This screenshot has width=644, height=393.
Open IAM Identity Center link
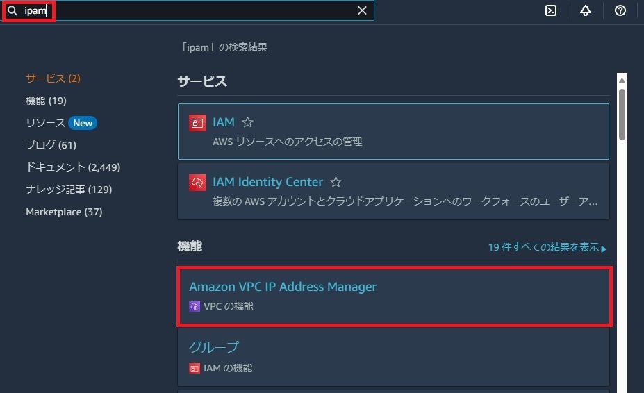267,182
